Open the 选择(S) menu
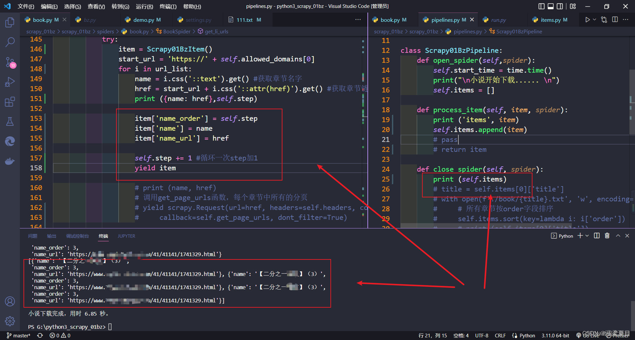 click(72, 6)
